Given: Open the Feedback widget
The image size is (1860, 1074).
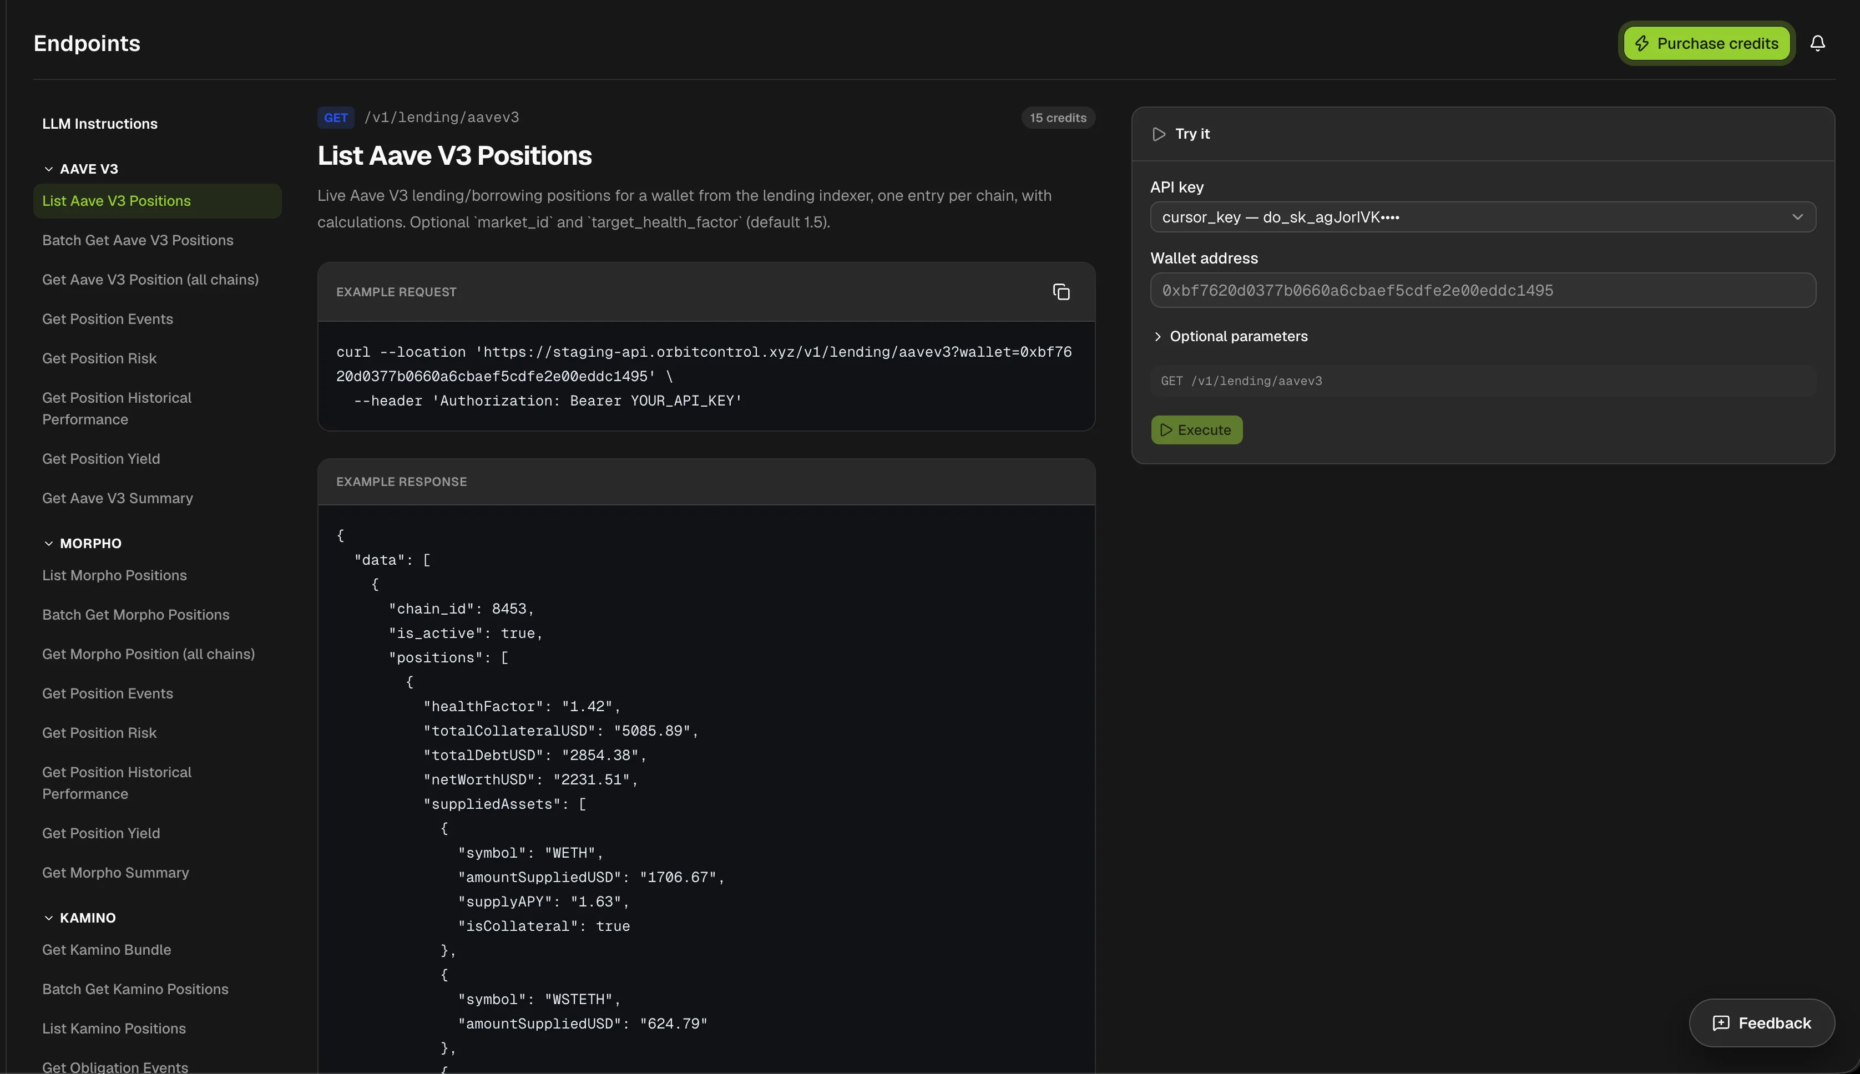Looking at the screenshot, I should coord(1761,1022).
